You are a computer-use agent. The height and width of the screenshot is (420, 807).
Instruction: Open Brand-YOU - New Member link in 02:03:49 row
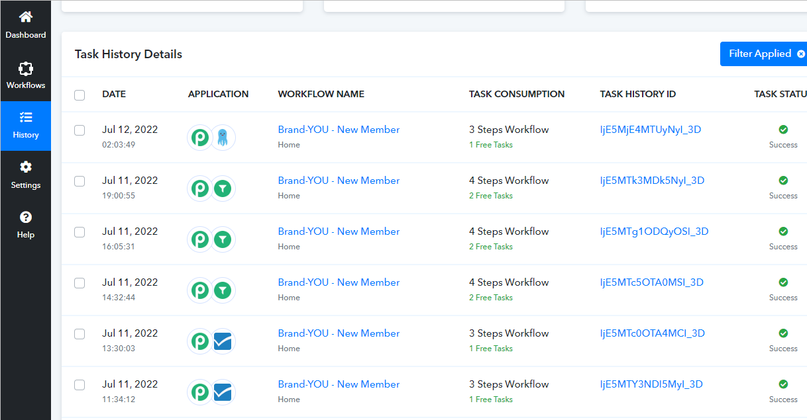(x=339, y=130)
